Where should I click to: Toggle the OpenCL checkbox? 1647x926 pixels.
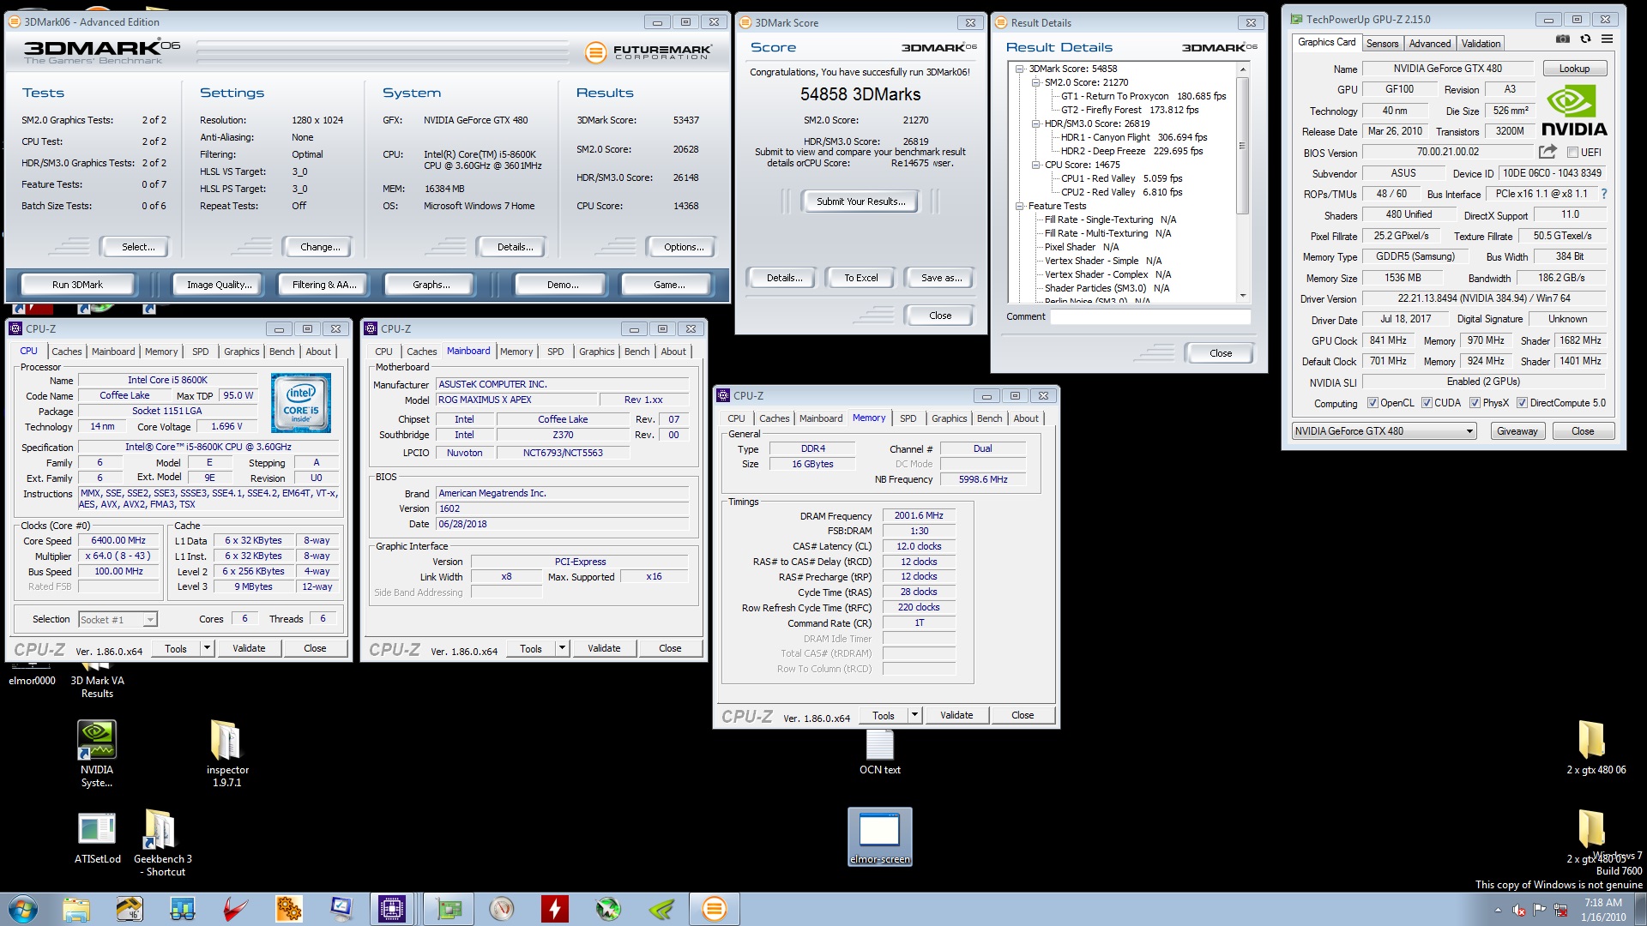1372,403
